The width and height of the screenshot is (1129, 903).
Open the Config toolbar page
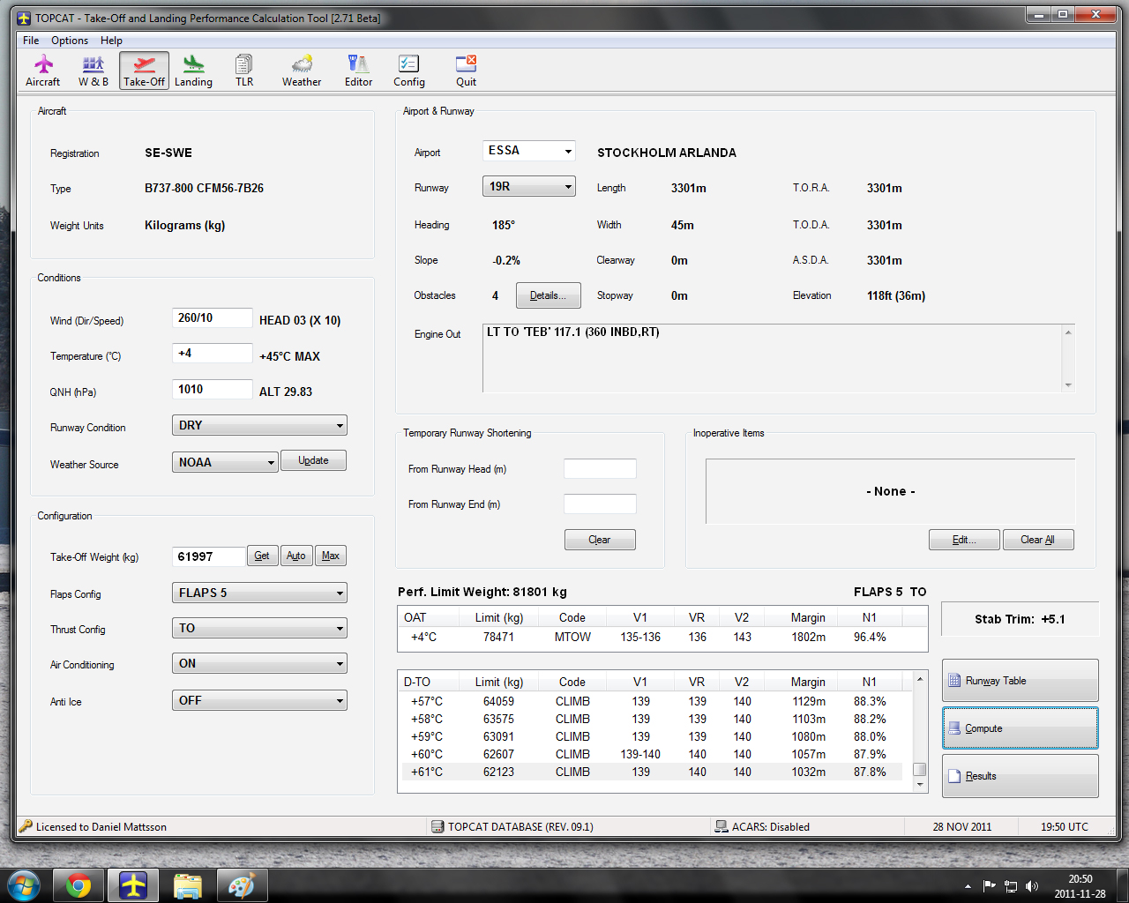click(x=408, y=71)
